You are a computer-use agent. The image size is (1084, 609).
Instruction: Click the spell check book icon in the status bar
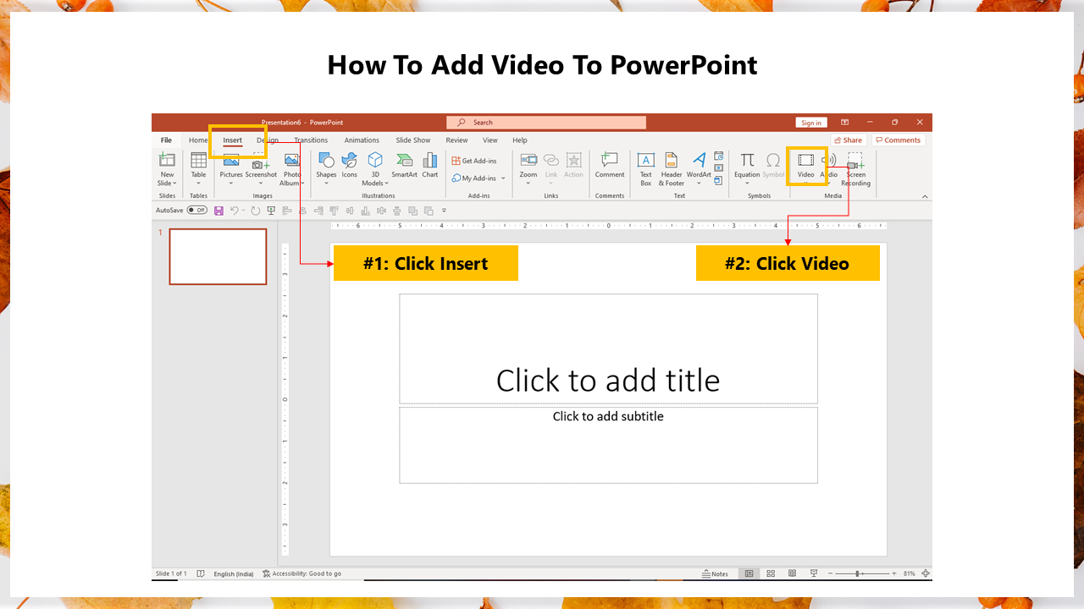[201, 573]
